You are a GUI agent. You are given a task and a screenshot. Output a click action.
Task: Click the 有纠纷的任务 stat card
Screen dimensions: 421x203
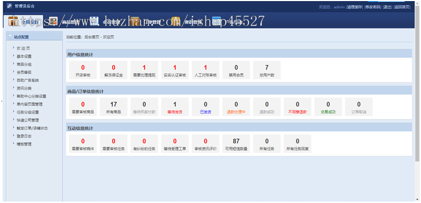144,144
